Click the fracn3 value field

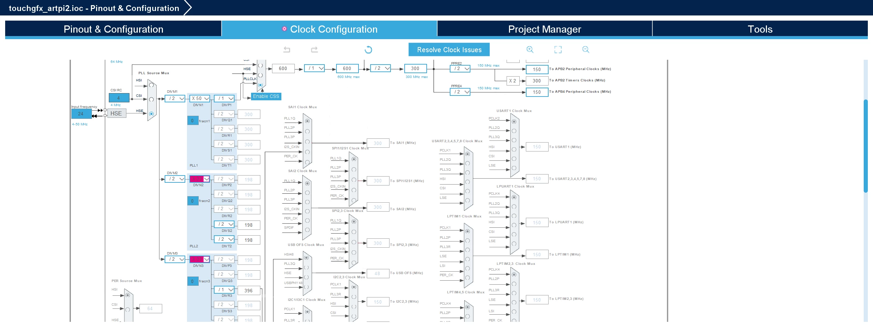(193, 281)
